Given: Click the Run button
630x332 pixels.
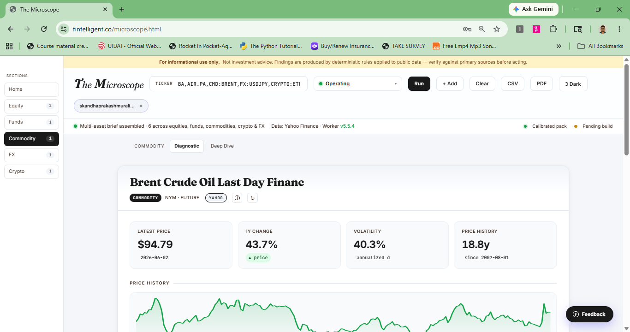Looking at the screenshot, I should click(419, 83).
